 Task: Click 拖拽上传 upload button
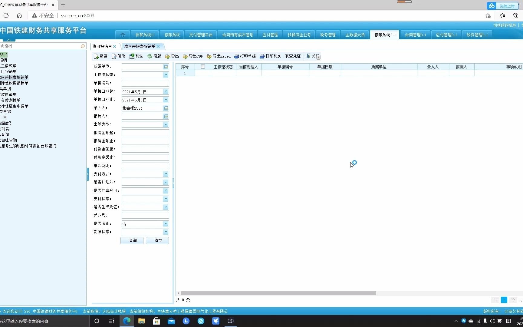coord(503,6)
